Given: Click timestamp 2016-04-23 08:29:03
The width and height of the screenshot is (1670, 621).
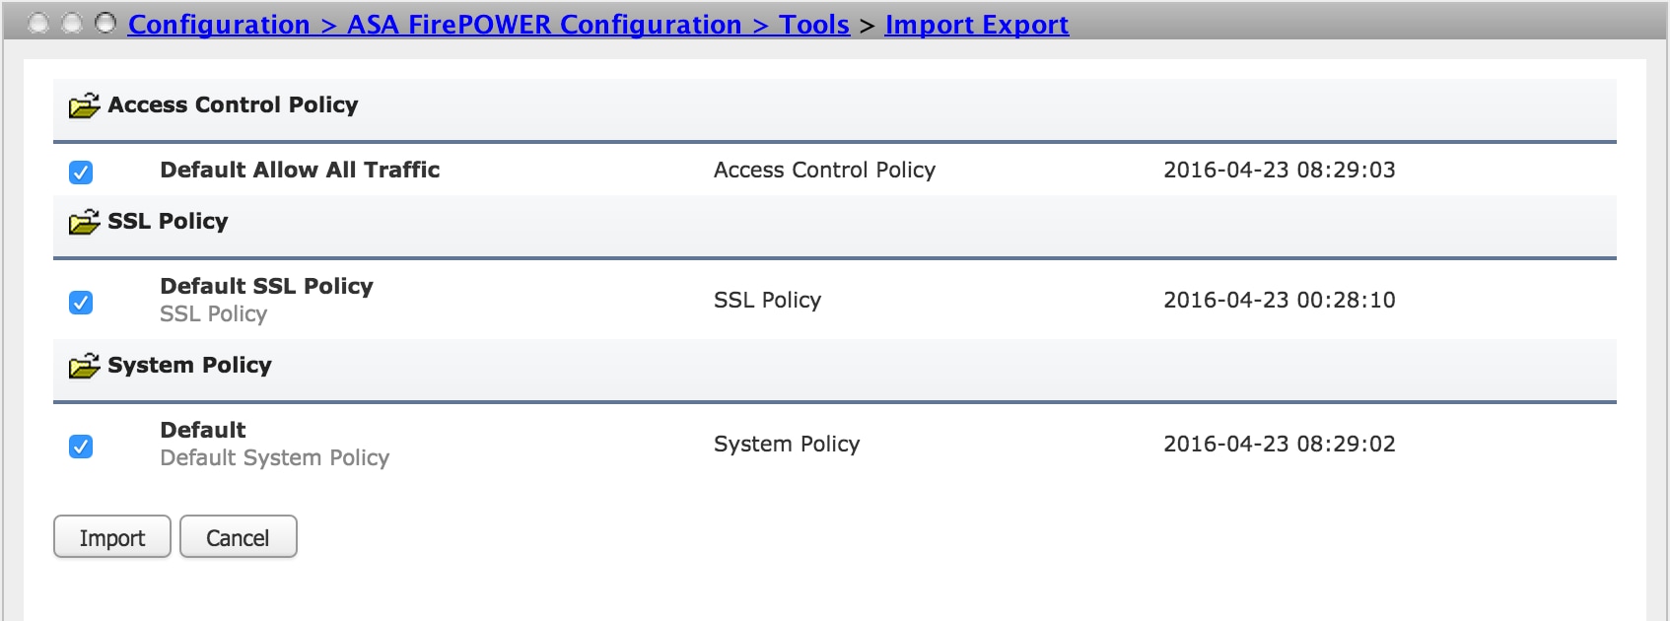Looking at the screenshot, I should [x=1280, y=170].
